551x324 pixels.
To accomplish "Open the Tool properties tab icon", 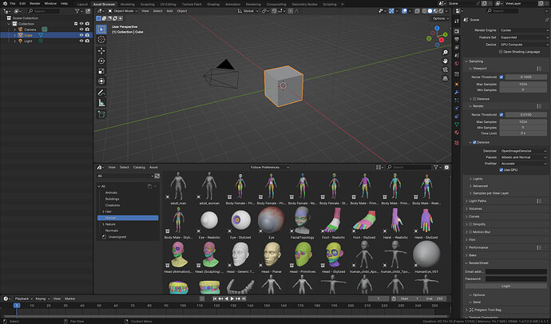I will 457,22.
